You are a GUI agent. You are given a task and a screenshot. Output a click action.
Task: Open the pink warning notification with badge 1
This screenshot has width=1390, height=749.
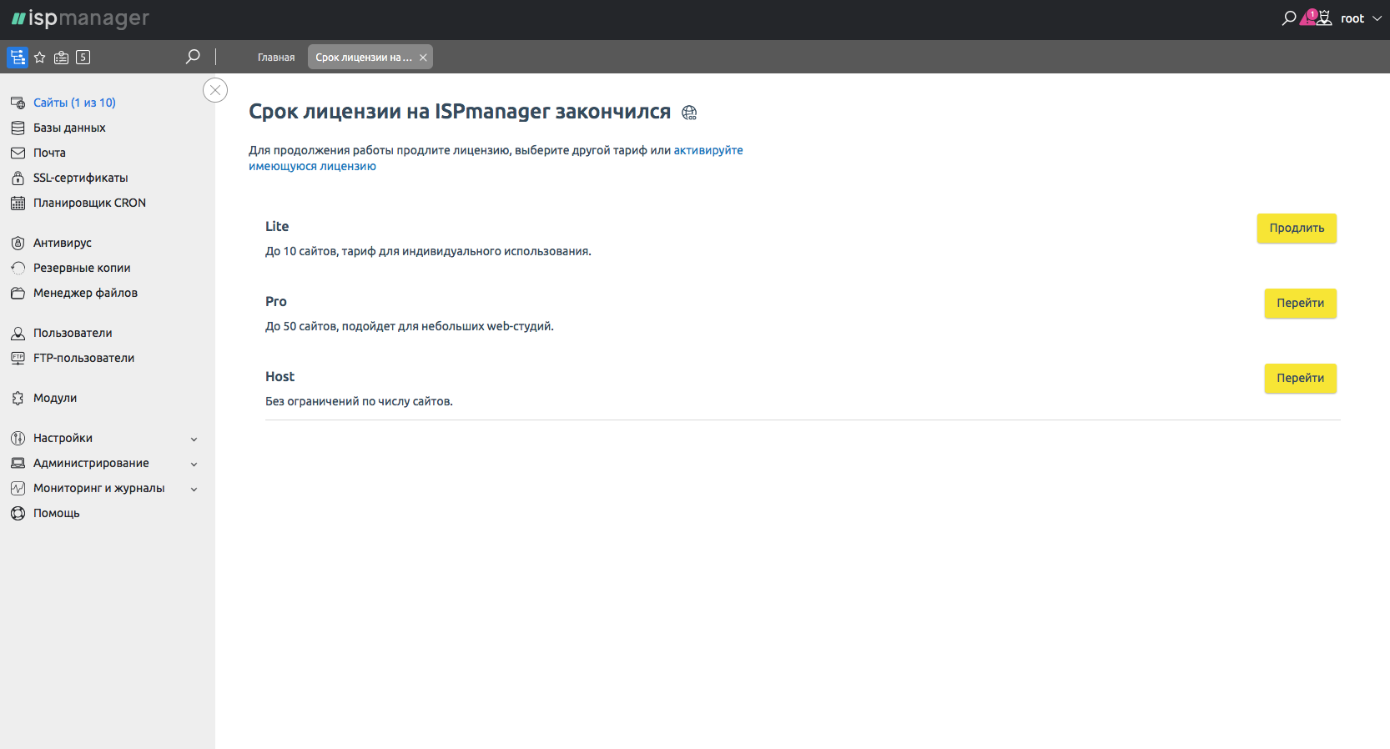1307,18
